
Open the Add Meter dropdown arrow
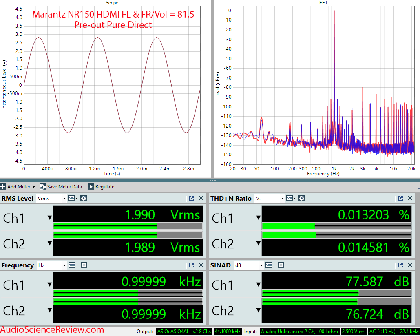33,187
